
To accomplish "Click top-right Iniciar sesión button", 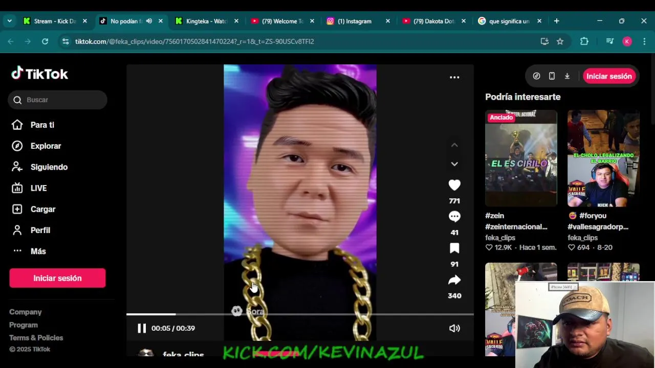I will tap(609, 76).
